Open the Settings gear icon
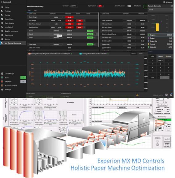The image size is (175, 178). 2,90
